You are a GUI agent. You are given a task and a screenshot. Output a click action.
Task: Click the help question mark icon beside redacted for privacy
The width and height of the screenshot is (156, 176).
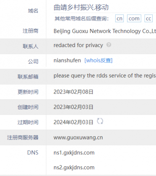[x=109, y=45]
